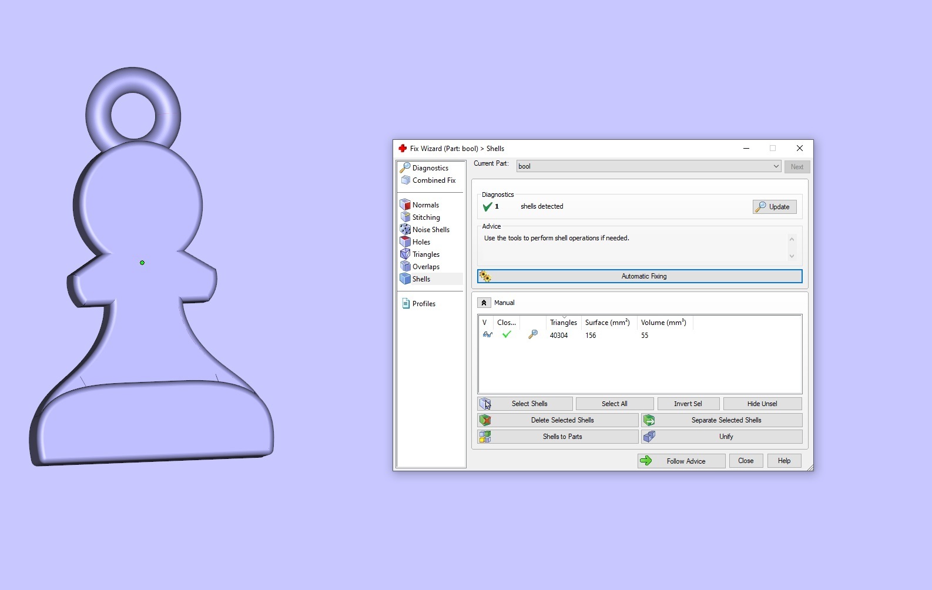Toggle visibility of the 40304-triangle shell
The height and width of the screenshot is (590, 932).
point(487,335)
